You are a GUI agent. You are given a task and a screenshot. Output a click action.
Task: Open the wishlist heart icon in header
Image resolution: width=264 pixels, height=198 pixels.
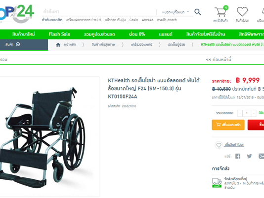(242, 11)
